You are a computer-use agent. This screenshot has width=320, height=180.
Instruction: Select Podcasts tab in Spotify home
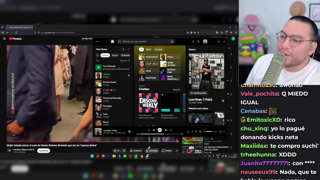point(158,49)
